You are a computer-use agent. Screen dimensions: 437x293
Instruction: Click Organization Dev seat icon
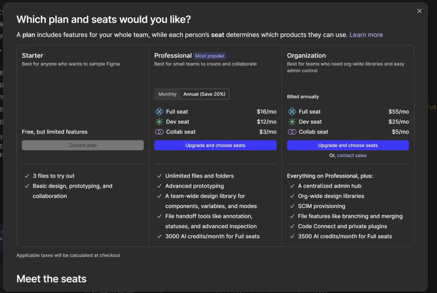(292, 122)
